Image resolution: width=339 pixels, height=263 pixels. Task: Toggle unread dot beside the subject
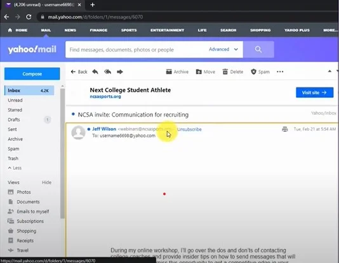coord(73,114)
